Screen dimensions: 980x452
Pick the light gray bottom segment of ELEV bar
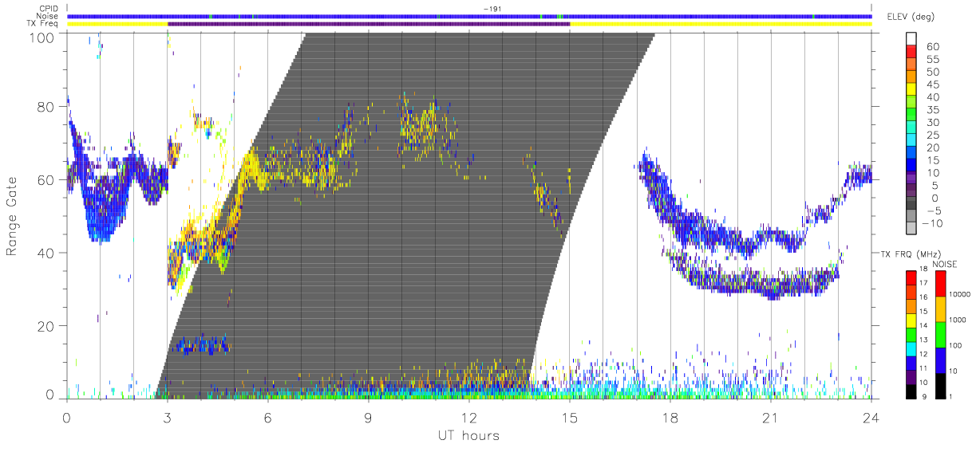pyautogui.click(x=911, y=230)
